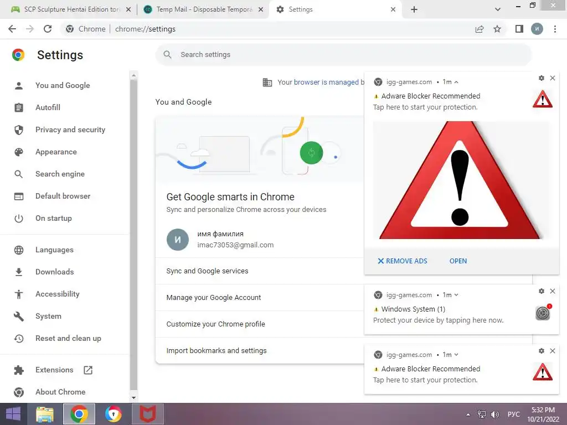Open Search engine settings

pos(60,174)
